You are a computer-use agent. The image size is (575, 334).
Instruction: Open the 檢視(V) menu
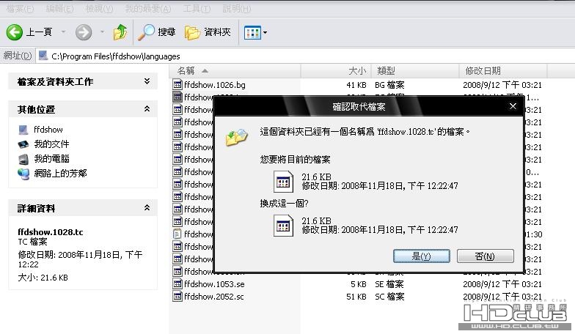click(x=99, y=9)
